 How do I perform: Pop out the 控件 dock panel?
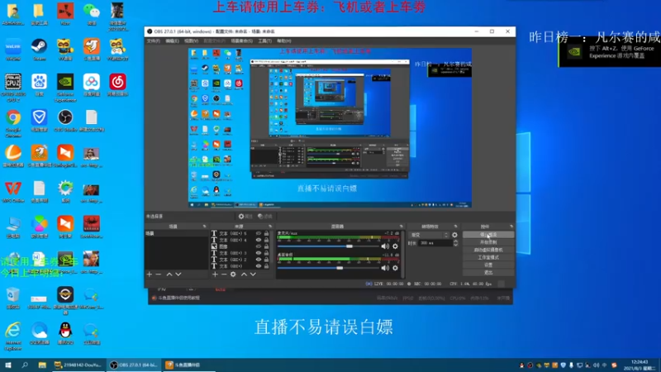[x=511, y=227]
